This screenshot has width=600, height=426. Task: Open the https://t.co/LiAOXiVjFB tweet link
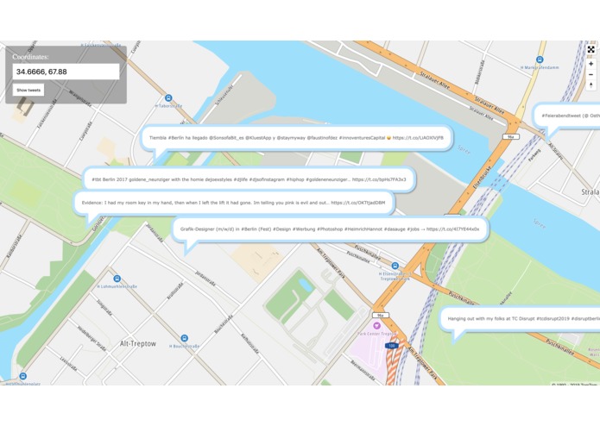(x=418, y=138)
